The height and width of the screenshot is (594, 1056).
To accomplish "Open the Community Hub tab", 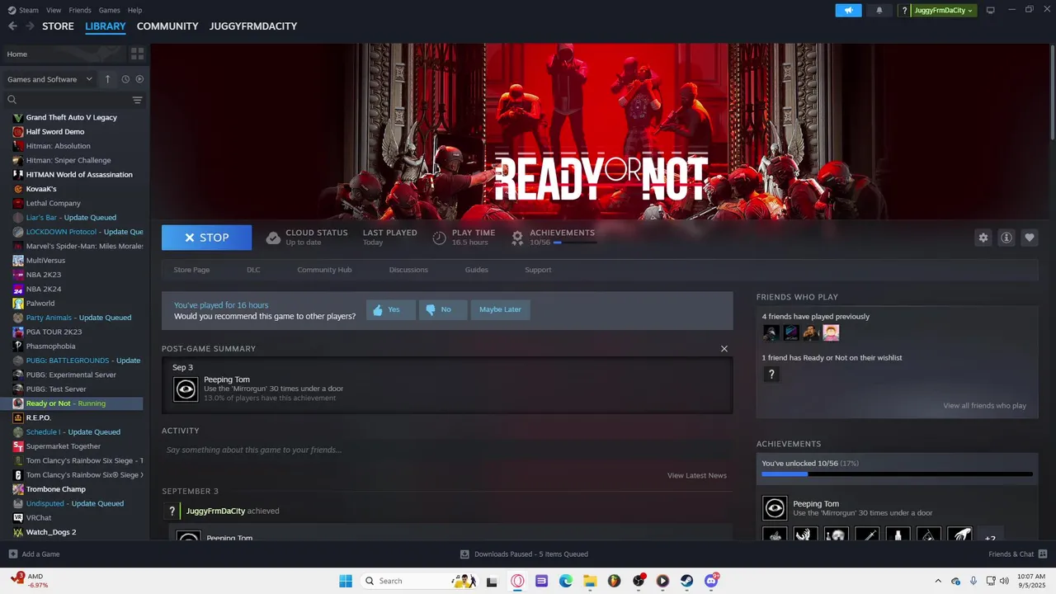I will click(324, 270).
